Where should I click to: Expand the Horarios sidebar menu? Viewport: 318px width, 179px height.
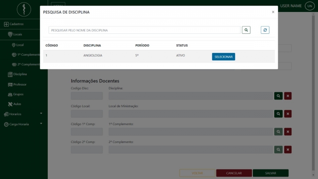pyautogui.click(x=23, y=114)
